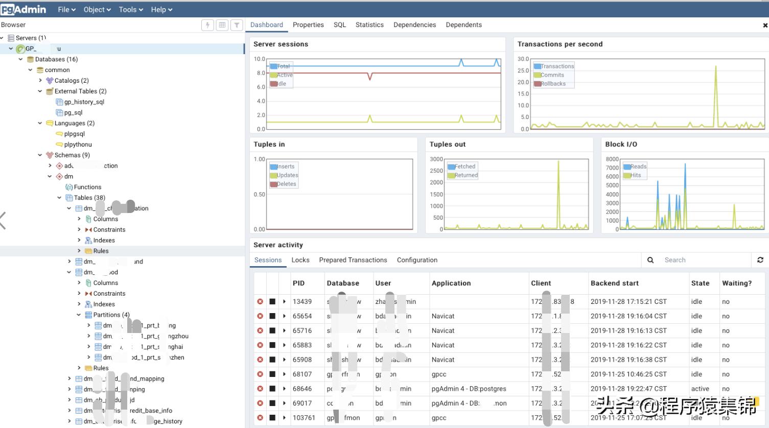Switch to the Statistics tab
Image resolution: width=769 pixels, height=428 pixels.
coord(369,25)
